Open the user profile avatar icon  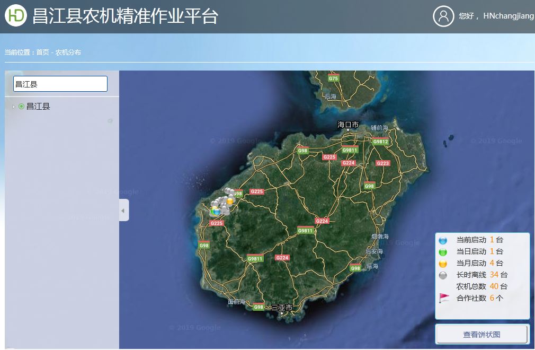[443, 16]
